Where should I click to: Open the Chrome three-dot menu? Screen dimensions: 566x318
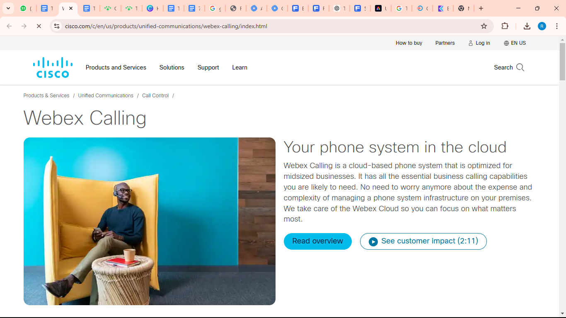pos(557,26)
